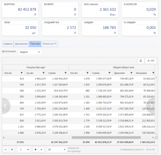Screen dimensions: 161x155
Task: Click the Покупки без карт group header
Action: (36, 67)
